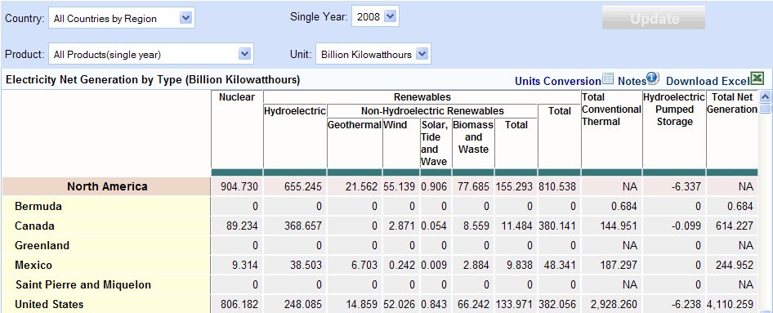Image resolution: width=773 pixels, height=313 pixels.
Task: Click the table vertical scrollbar thumb
Action: 765,109
